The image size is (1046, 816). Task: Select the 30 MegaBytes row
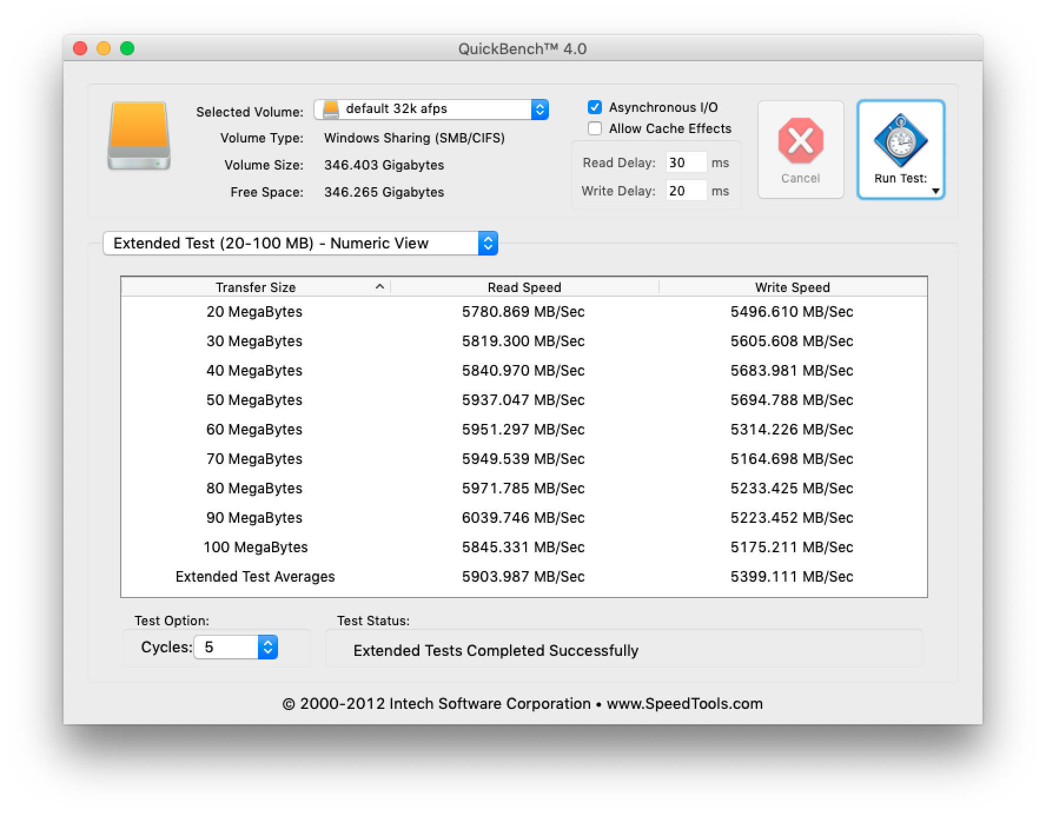coord(524,341)
